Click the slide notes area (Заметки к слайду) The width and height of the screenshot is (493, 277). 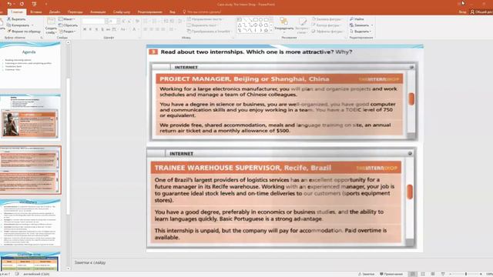click(x=90, y=262)
